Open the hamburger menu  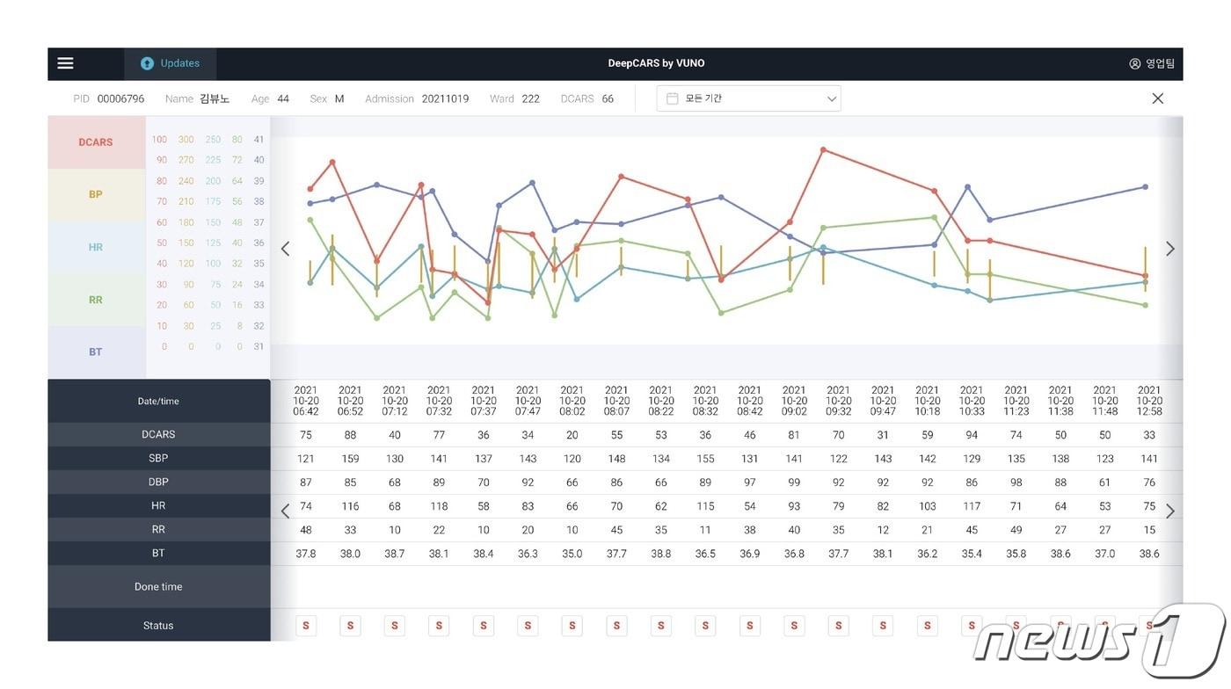pos(65,63)
